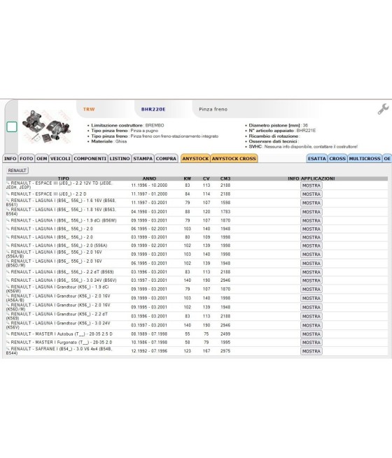Click MOSTRA for Laguna I 2.0 16V (B56D/M)
This screenshot has width=392, height=458.
click(311, 264)
